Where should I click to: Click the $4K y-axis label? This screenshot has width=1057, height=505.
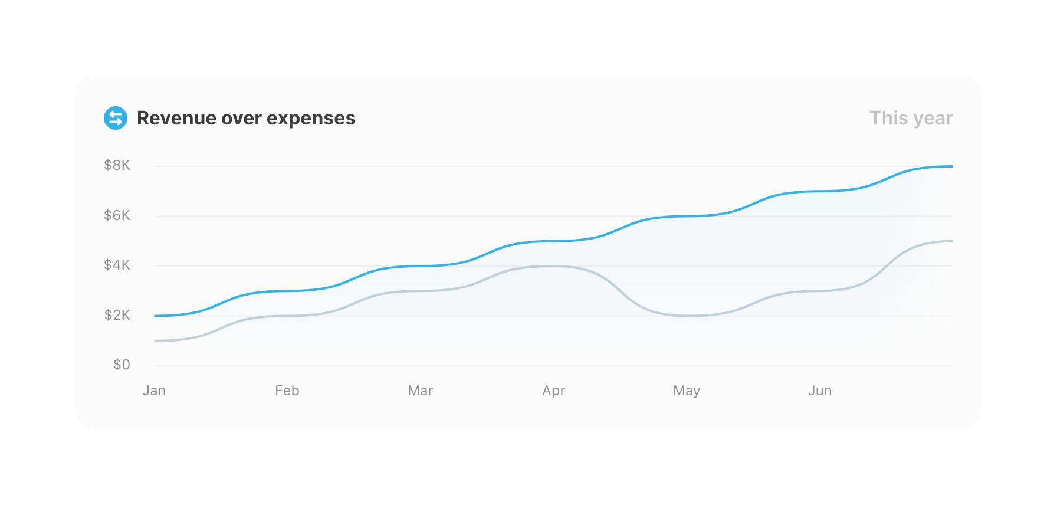pos(117,265)
